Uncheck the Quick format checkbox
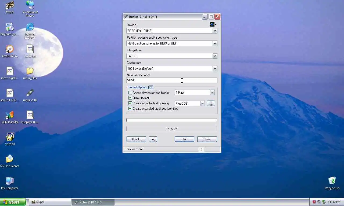Screen dimensions: 344x206 tap(130, 98)
